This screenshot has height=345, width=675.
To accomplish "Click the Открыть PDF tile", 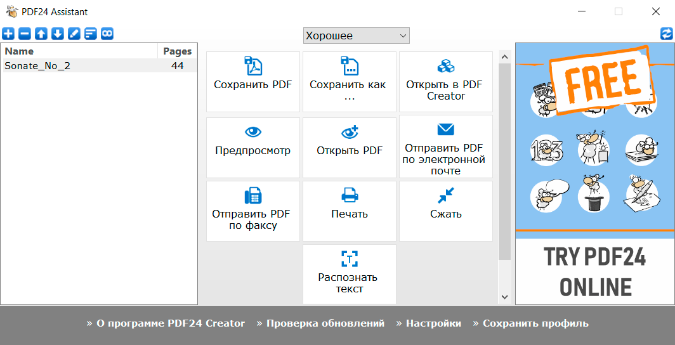I will [350, 148].
